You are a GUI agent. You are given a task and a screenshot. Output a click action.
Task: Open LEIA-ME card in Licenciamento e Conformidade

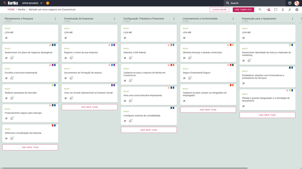pos(208,33)
